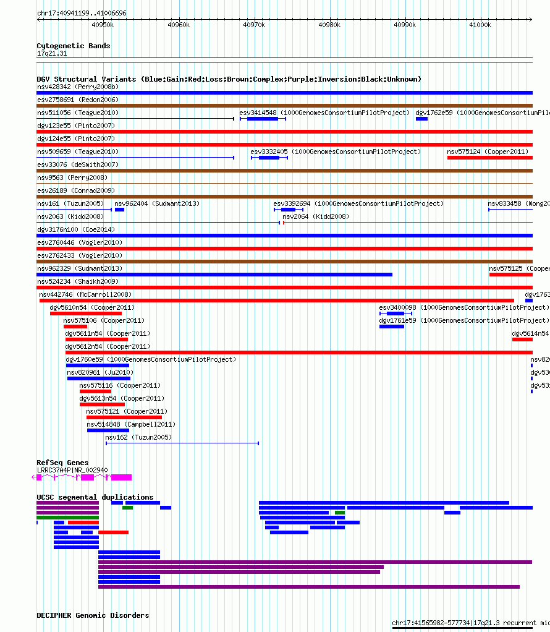Select esv2762433 (Vogler2010) label
Image resolution: width=550 pixels, height=632 pixels.
(x=79, y=255)
